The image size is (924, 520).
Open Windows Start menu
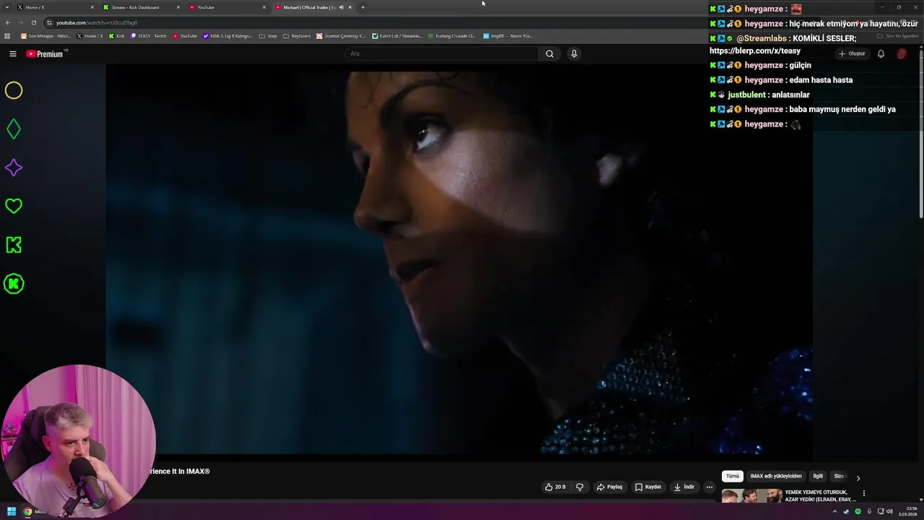(x=12, y=511)
